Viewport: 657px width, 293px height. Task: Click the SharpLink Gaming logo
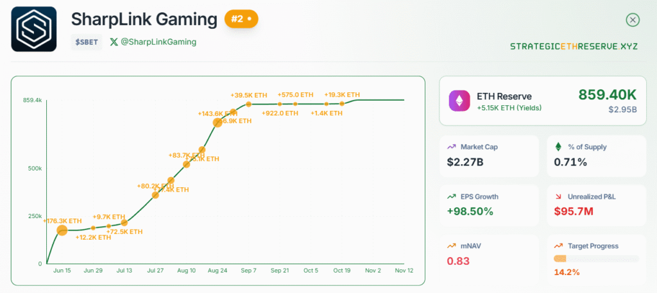click(34, 29)
